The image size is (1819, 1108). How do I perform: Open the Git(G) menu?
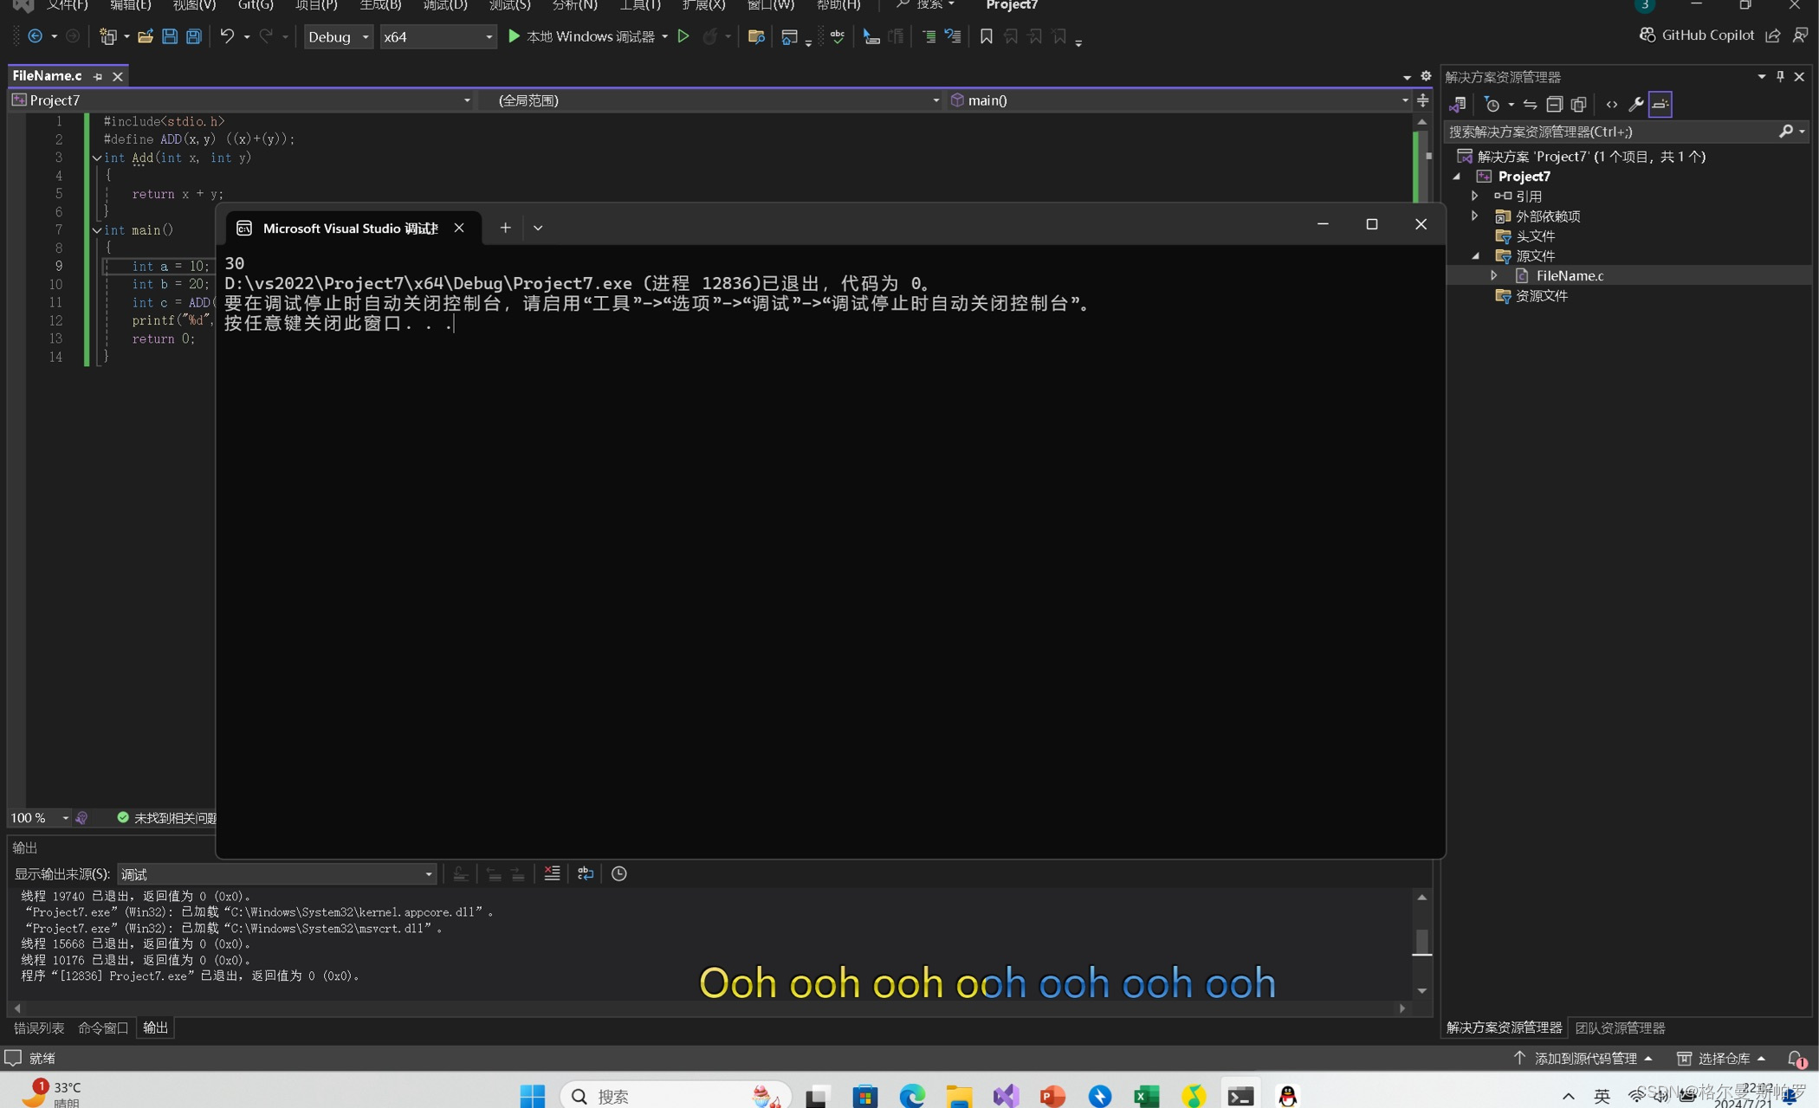click(256, 5)
